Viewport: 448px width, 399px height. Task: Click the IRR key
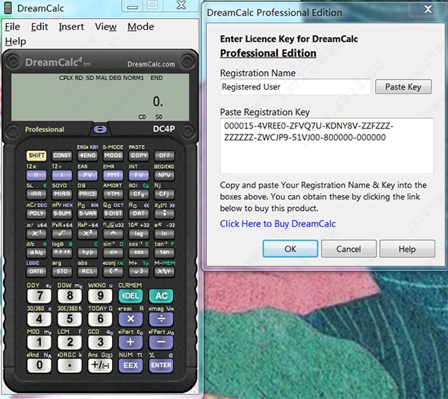[x=37, y=194]
